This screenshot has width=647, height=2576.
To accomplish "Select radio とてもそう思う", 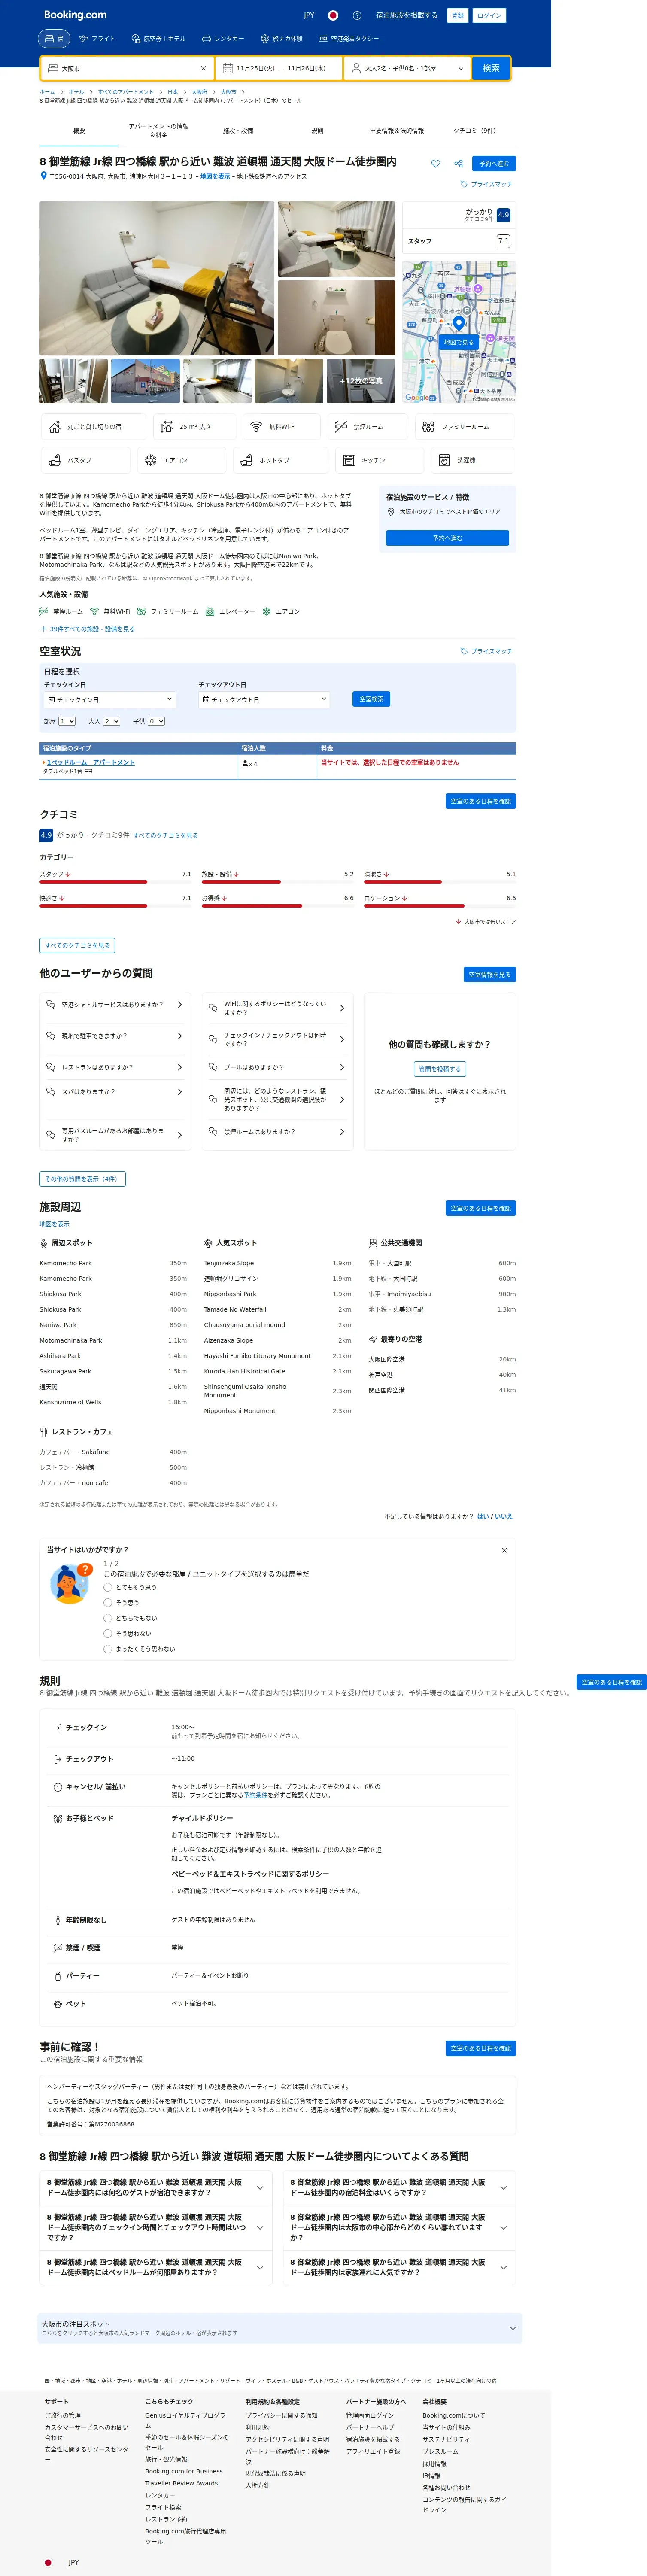I will (108, 1587).
